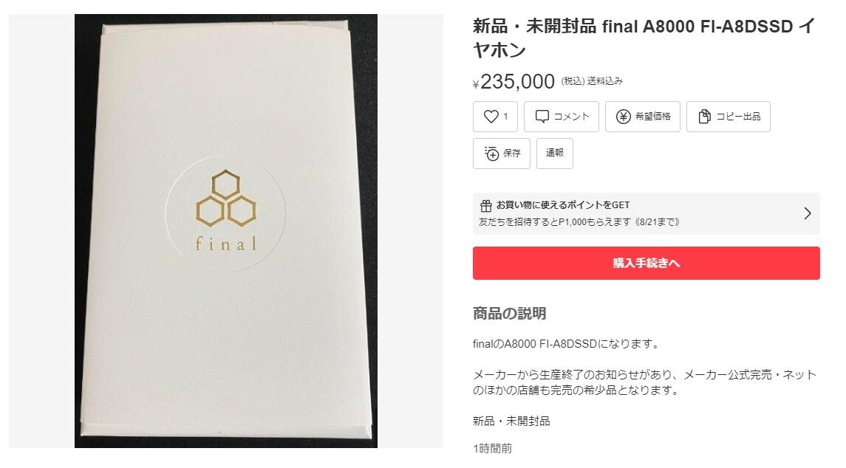Click the product photo of the final box
Viewport: 846px width, 468px height.
pyautogui.click(x=225, y=231)
